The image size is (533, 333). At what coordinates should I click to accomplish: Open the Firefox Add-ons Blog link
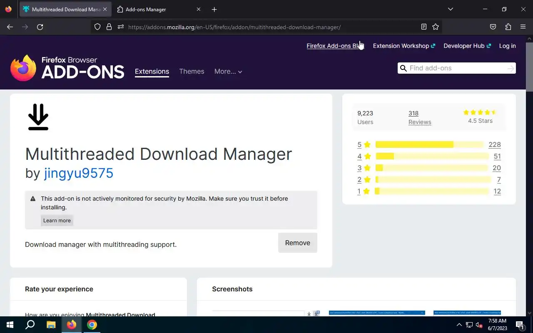click(336, 46)
